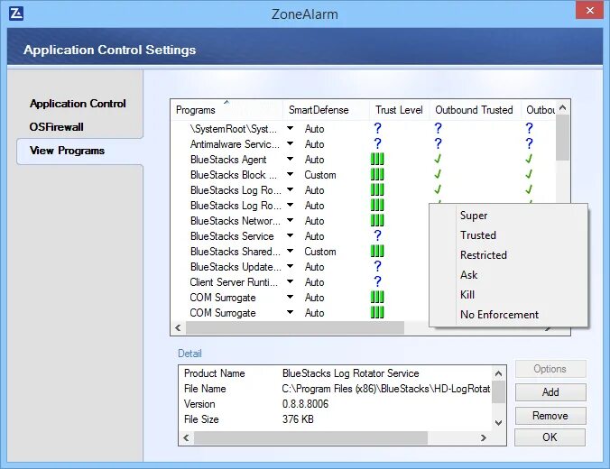The width and height of the screenshot is (610, 469).
Task: Click the Detail panel horizontal scrollbar thumb
Action: click(310, 438)
